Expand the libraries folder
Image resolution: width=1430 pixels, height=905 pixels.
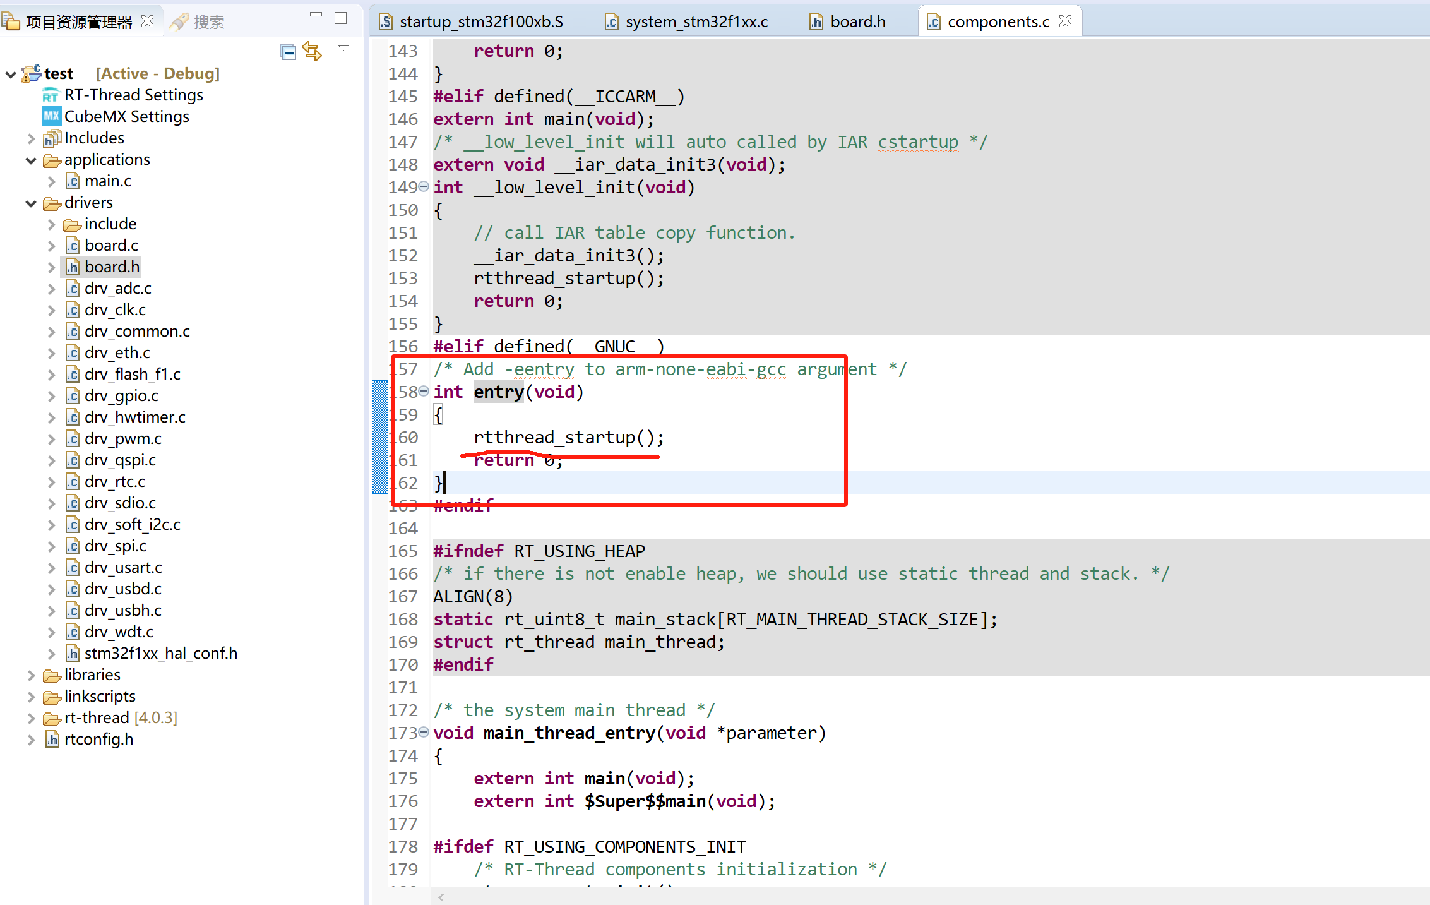(31, 676)
